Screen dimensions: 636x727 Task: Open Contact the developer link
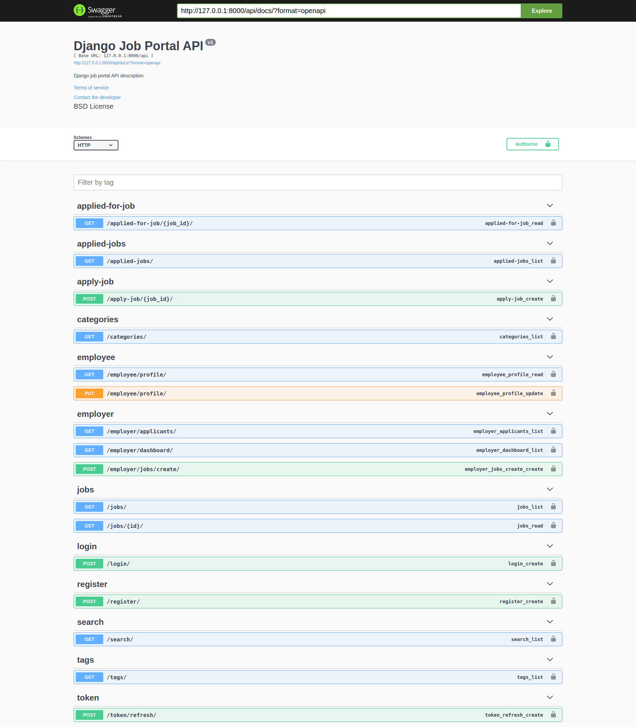97,97
